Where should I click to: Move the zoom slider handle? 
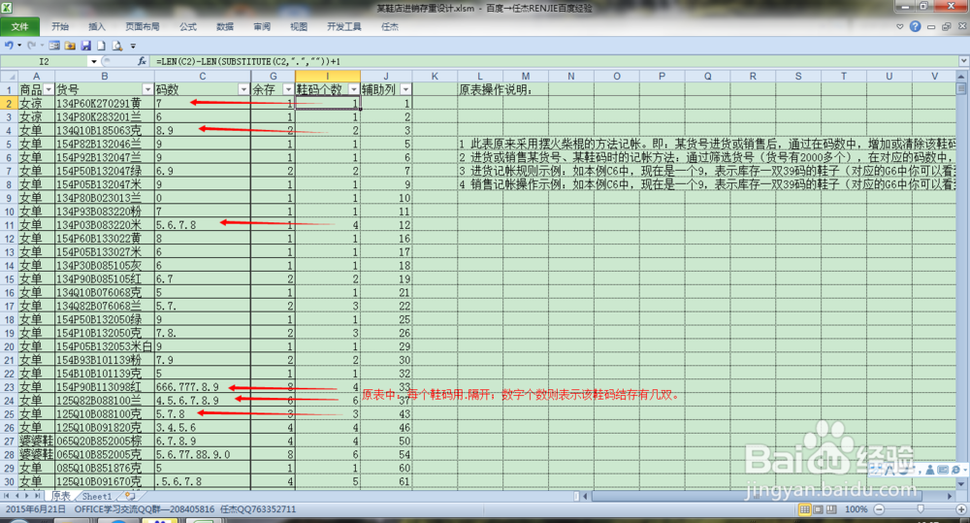[x=921, y=508]
